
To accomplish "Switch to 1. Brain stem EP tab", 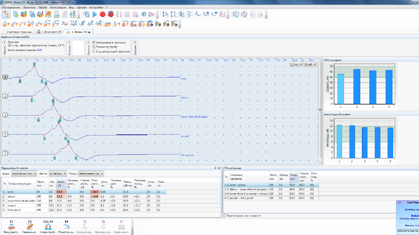I will click(49, 32).
